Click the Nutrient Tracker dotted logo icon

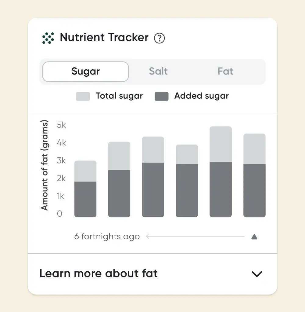48,38
